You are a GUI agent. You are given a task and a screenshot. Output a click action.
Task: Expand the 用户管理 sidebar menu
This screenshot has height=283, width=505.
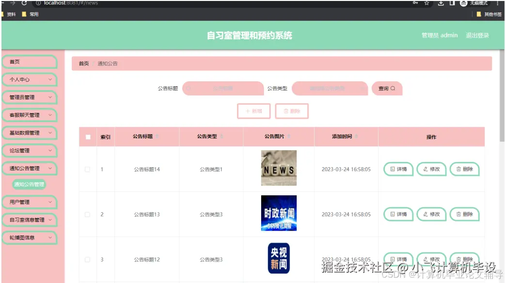(29, 202)
